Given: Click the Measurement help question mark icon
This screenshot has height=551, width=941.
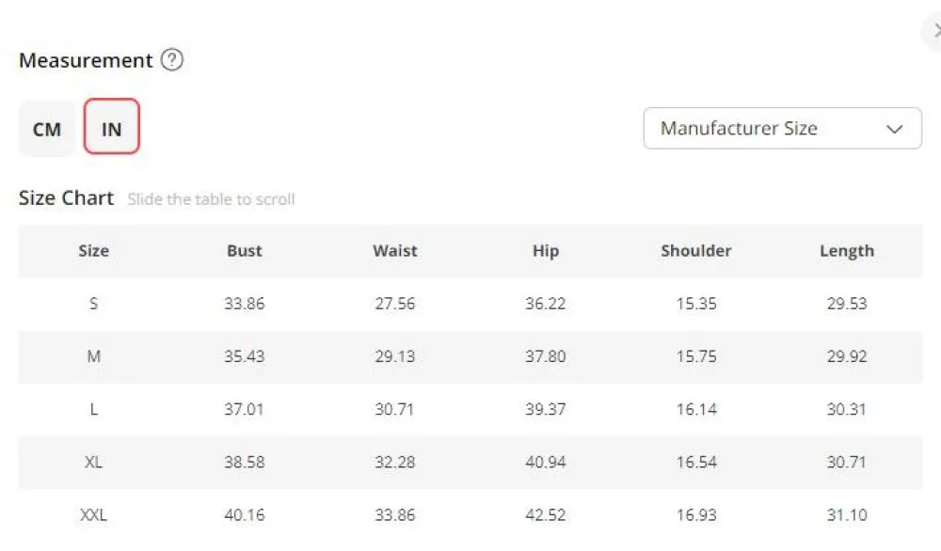Looking at the screenshot, I should [171, 60].
